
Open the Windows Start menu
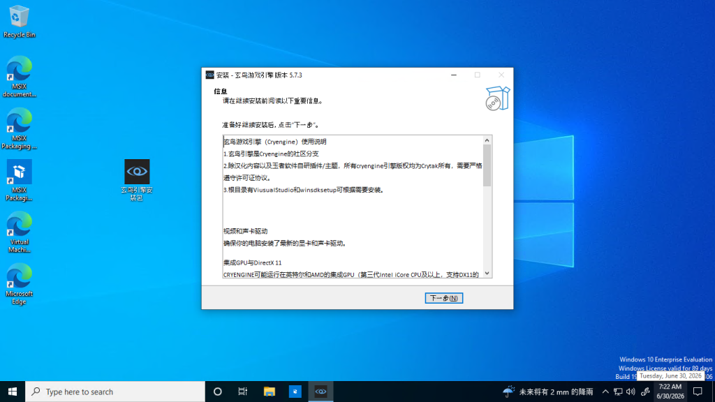(13, 392)
